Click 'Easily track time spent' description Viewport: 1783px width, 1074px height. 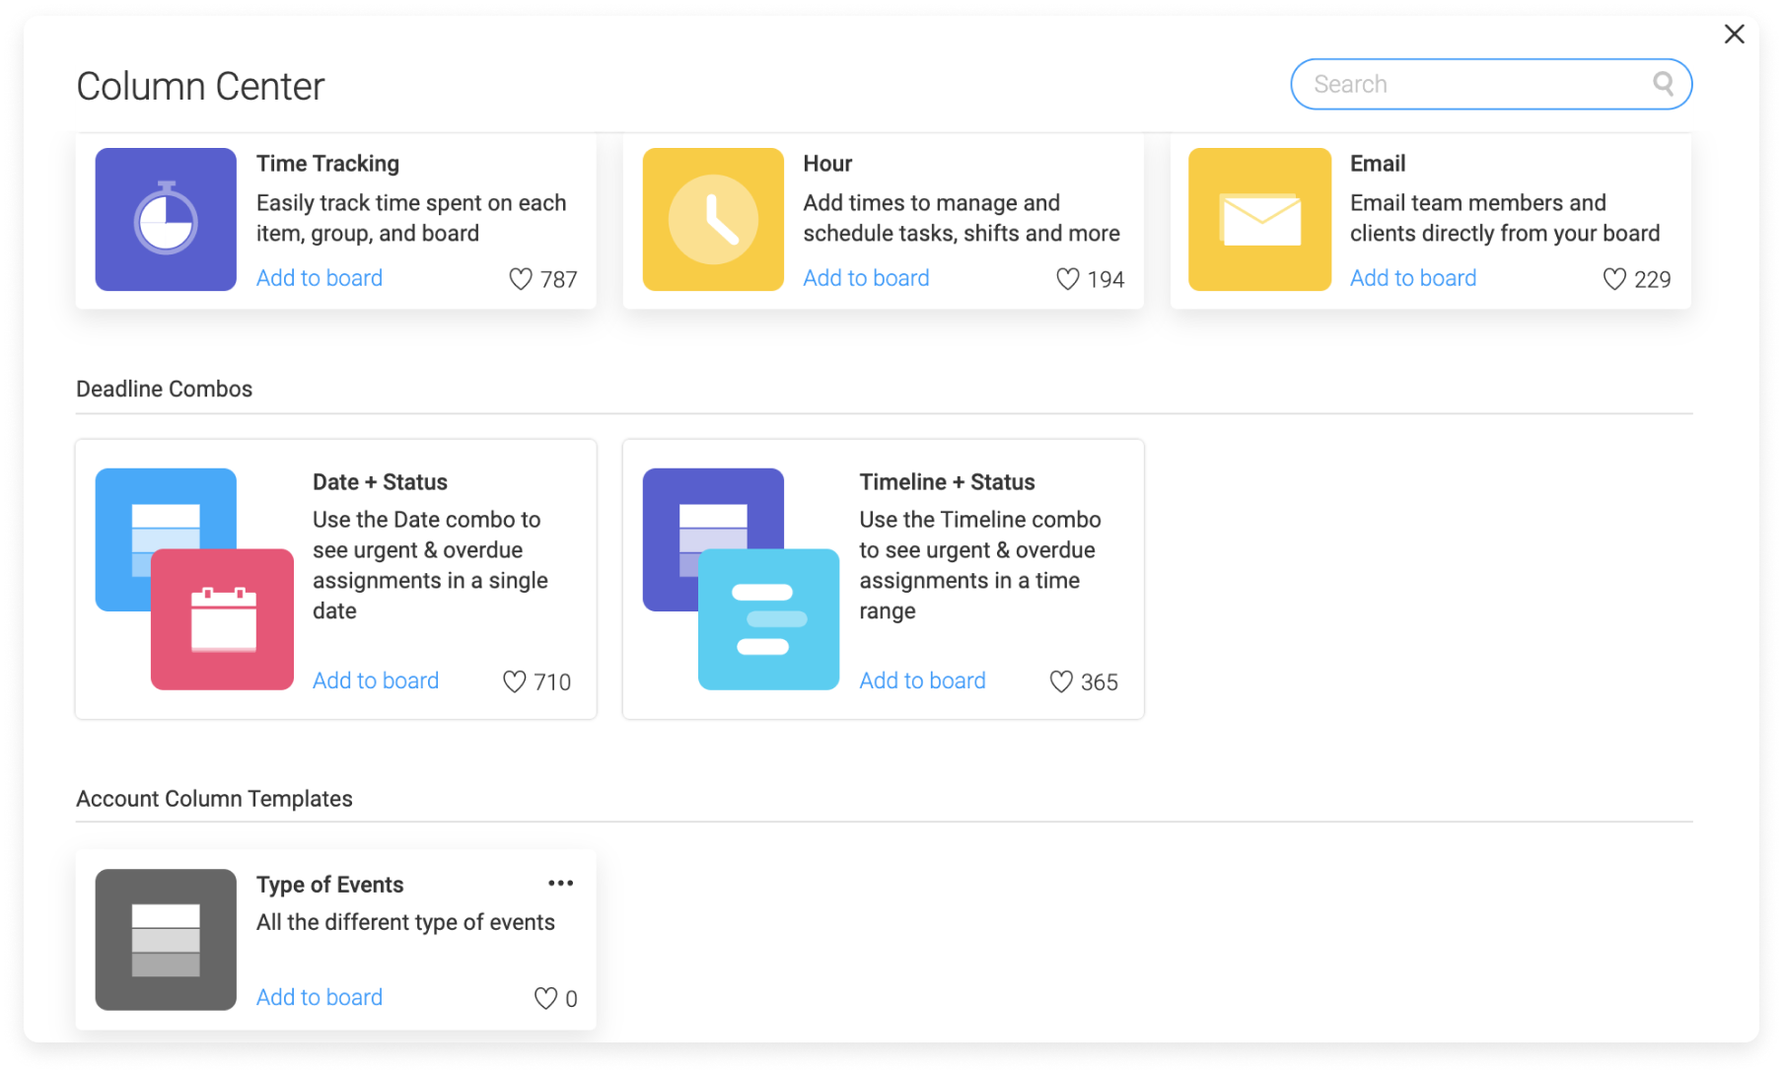click(411, 218)
